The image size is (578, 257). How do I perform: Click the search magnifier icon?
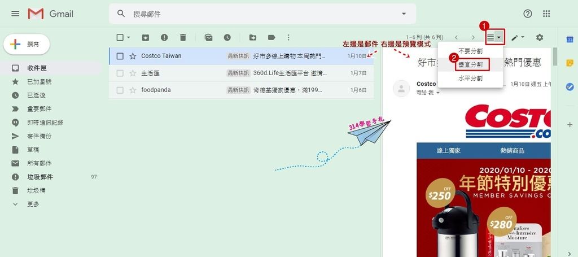pos(121,14)
